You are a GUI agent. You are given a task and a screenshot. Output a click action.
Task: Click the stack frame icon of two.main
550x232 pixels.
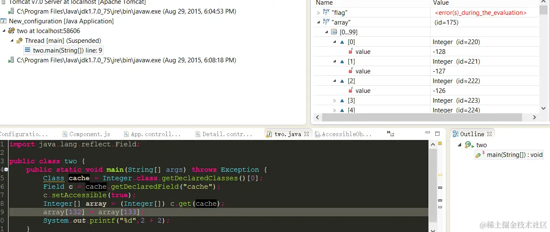tap(28, 50)
